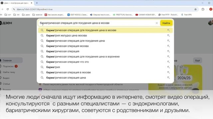Open 'Озвучка текста' bookmark
The height and width of the screenshot is (119, 213).
[100, 15]
